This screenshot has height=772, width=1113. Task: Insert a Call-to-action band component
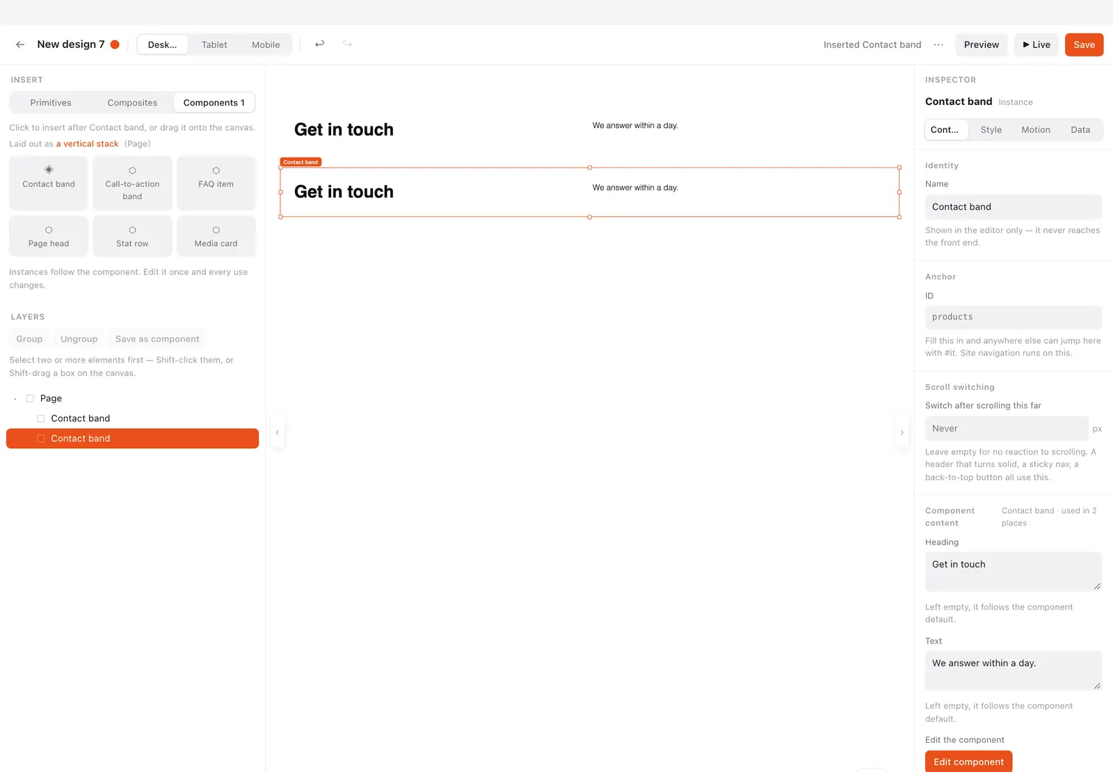(x=132, y=183)
